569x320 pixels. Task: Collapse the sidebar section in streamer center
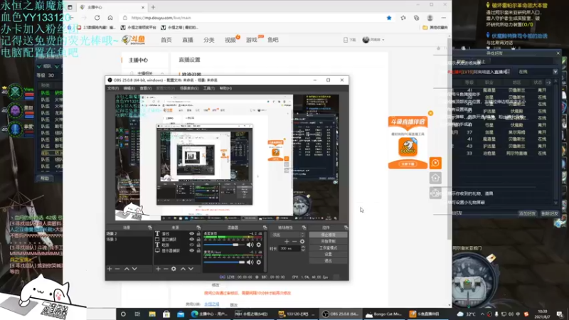pyautogui.click(x=162, y=73)
